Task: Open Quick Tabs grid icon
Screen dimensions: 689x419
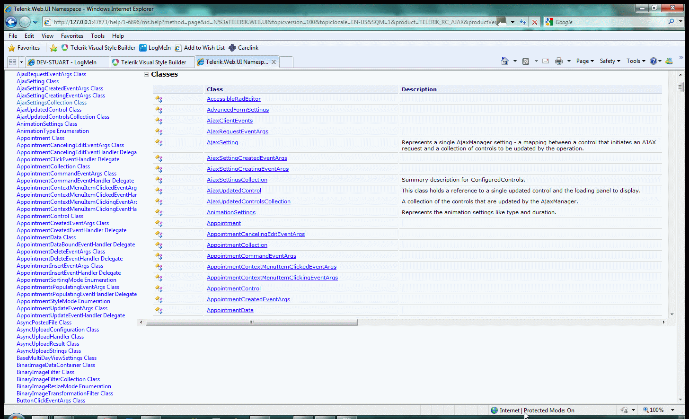Action: [12, 62]
